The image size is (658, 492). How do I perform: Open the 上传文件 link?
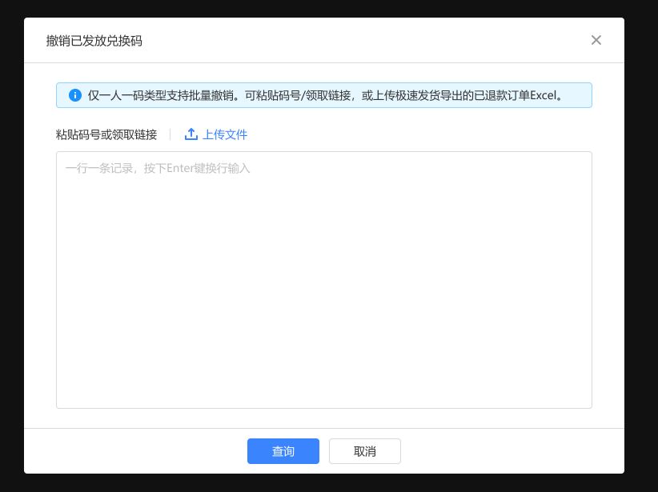tap(225, 134)
